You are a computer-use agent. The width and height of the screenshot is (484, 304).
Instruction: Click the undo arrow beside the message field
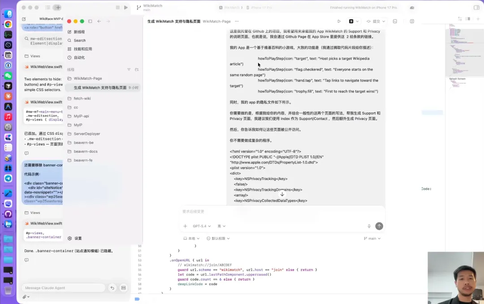coord(112,288)
